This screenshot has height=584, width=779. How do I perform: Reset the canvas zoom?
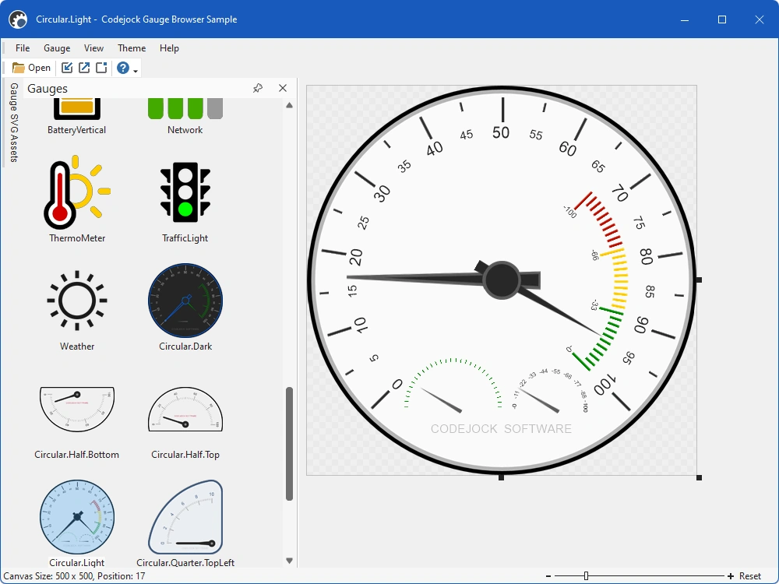(x=750, y=576)
